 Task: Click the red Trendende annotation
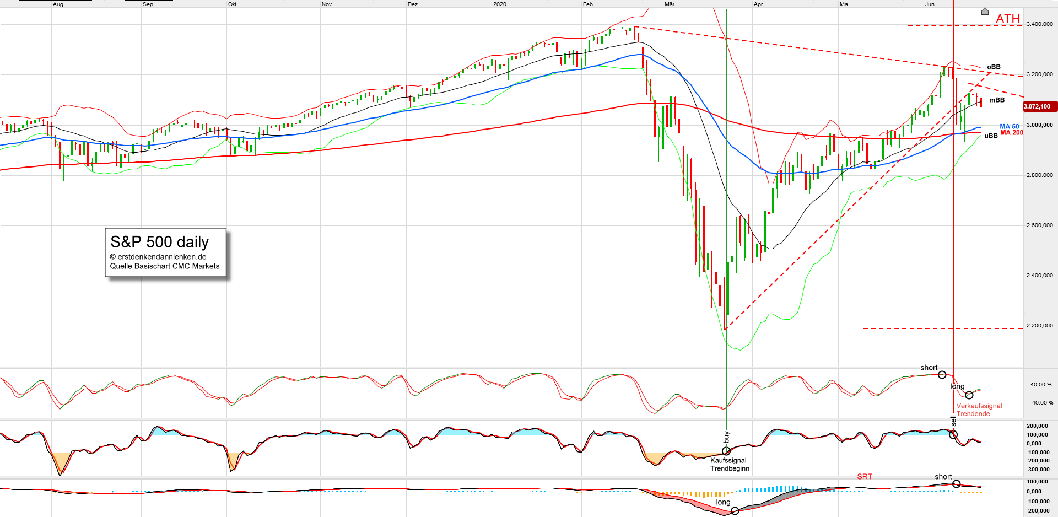(973, 414)
